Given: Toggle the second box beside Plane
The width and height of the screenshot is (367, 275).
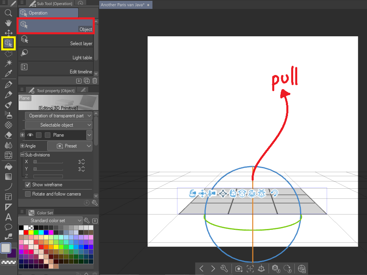Looking at the screenshot, I should [x=48, y=135].
